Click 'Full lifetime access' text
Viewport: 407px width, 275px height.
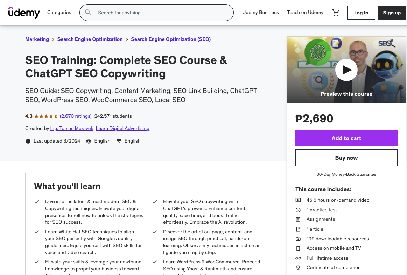click(x=327, y=258)
